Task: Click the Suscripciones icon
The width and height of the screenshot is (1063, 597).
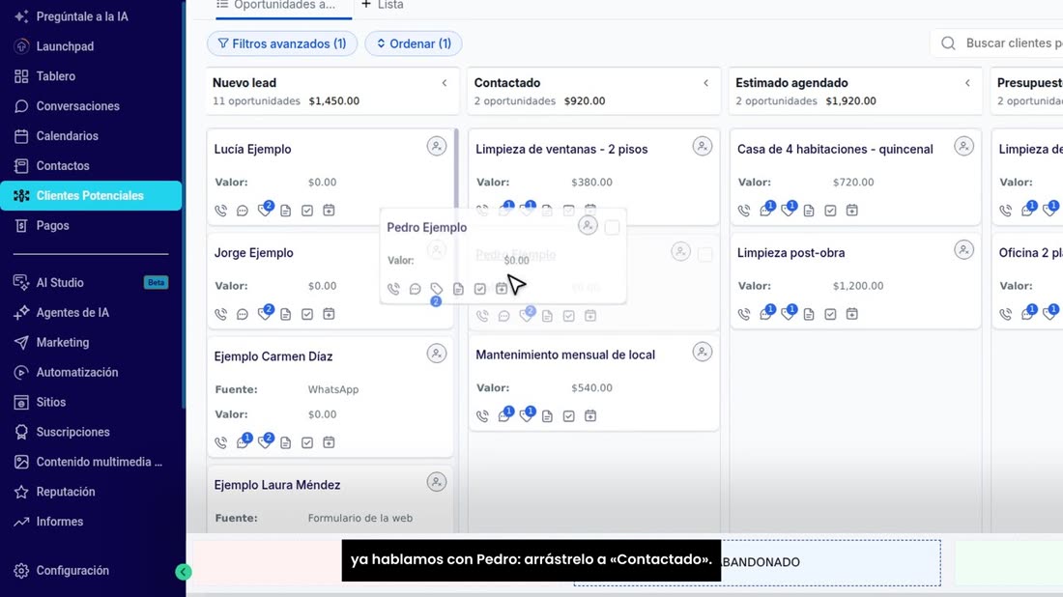Action: pos(21,432)
